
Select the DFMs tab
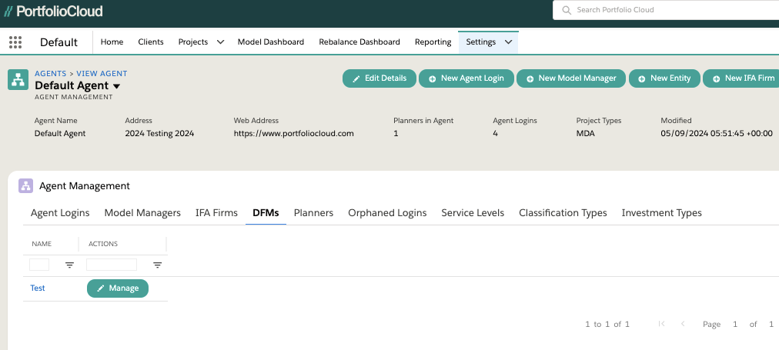[x=266, y=213]
